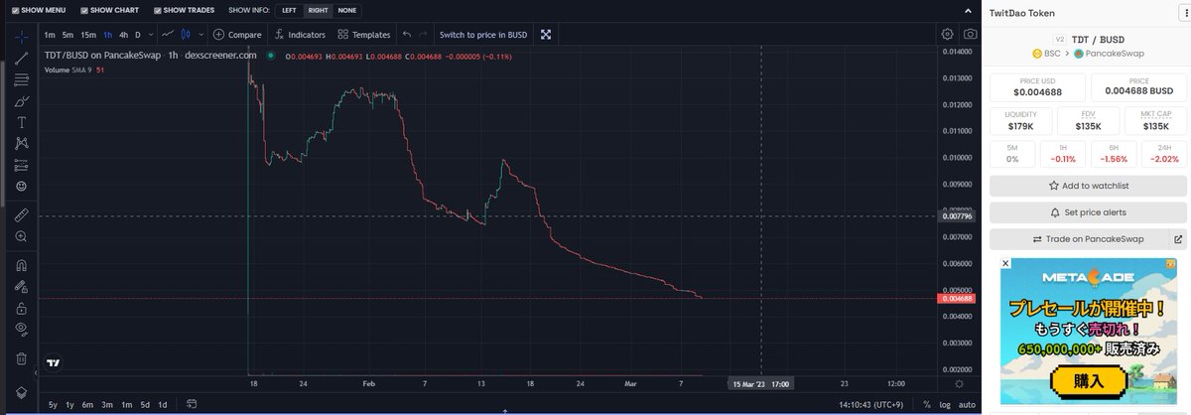Switch to daily D timeframe
This screenshot has width=1191, height=415.
[x=137, y=35]
